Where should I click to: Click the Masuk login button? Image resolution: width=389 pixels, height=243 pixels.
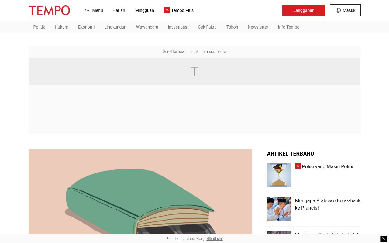(345, 10)
